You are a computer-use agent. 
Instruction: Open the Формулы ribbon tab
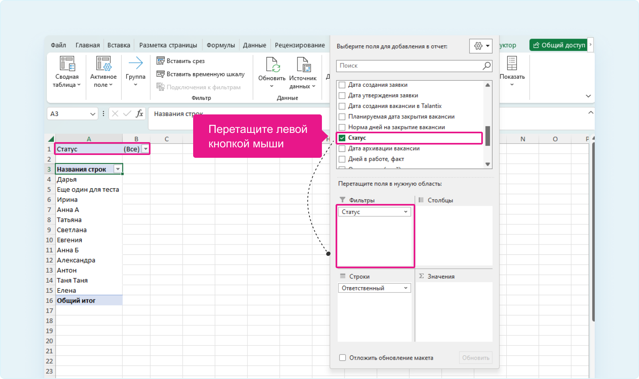221,45
